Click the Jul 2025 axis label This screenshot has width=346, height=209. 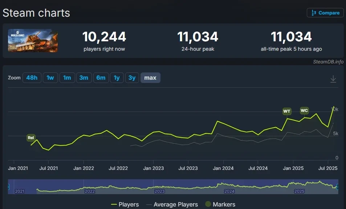[x=328, y=168]
